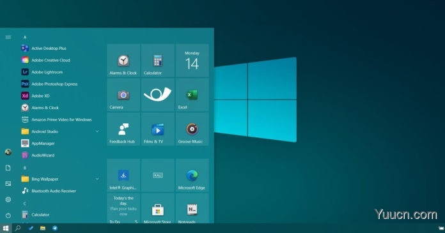The image size is (445, 233).
Task: Open the Alarms & Clock tile
Action: pyautogui.click(x=123, y=61)
